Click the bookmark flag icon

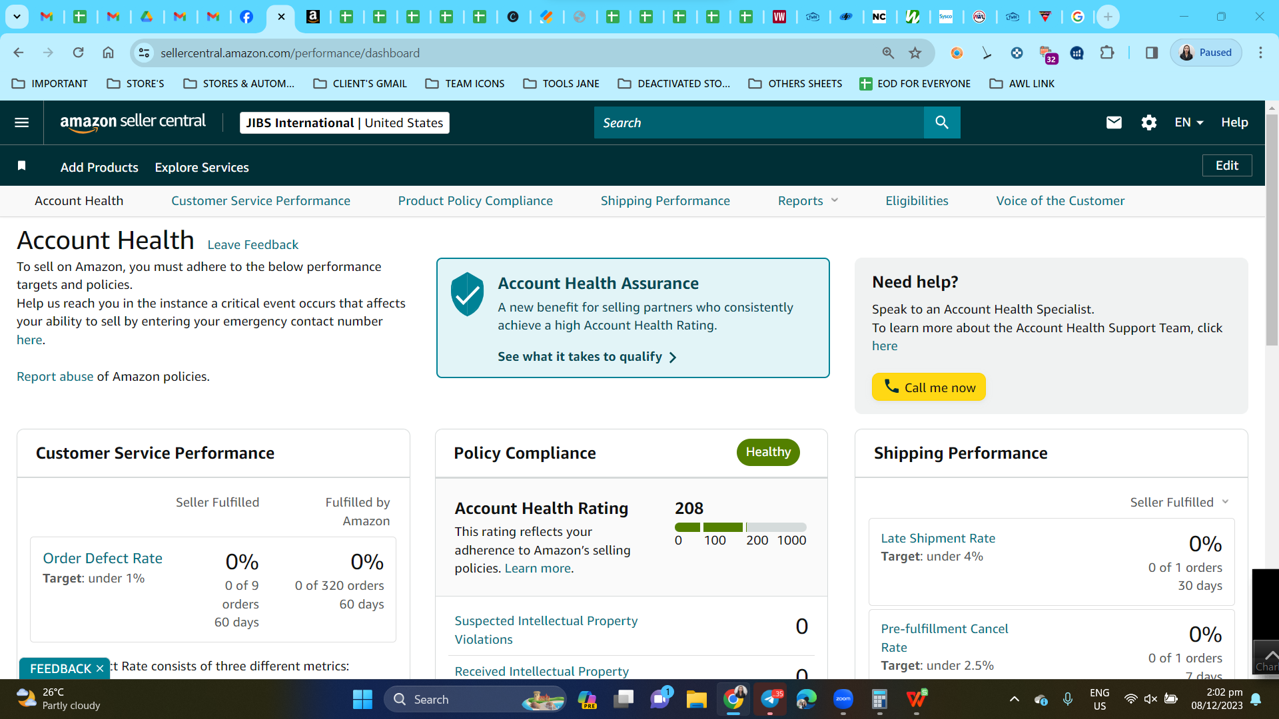coord(21,166)
